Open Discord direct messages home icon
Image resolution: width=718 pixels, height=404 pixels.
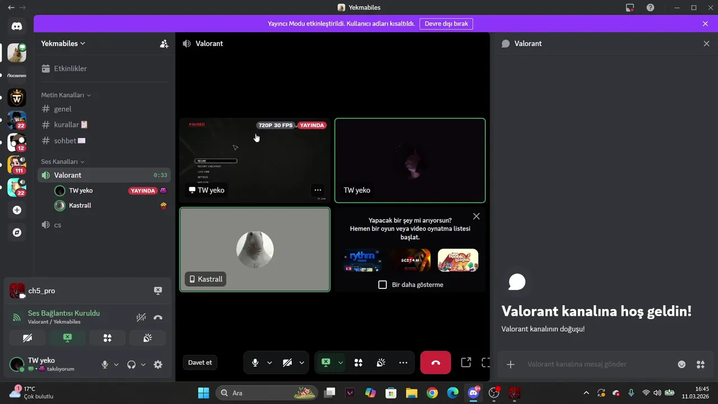point(17,26)
